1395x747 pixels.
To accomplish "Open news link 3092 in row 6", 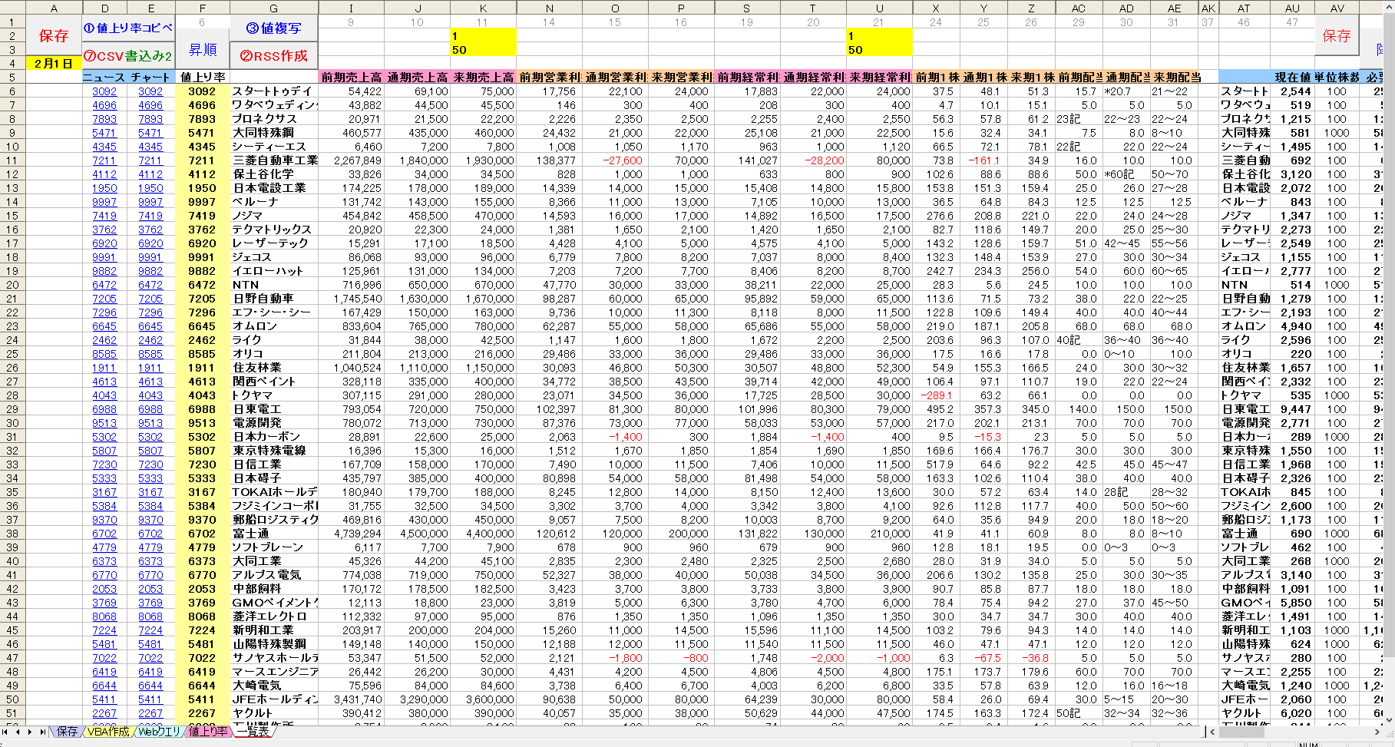I will coord(104,91).
